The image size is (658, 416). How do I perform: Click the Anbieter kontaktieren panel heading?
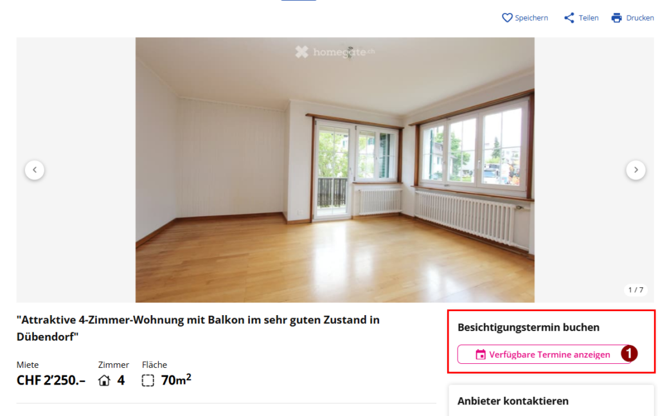(x=513, y=401)
